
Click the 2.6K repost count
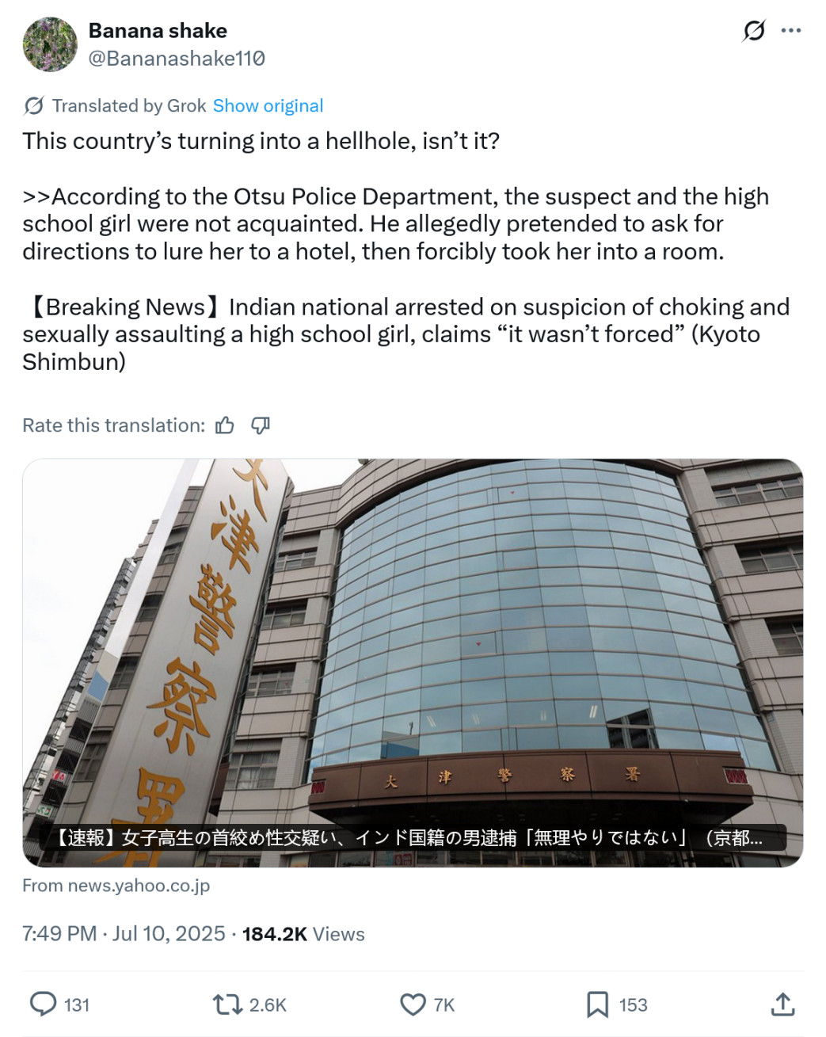tap(268, 1005)
